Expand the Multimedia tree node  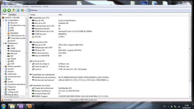3,74
